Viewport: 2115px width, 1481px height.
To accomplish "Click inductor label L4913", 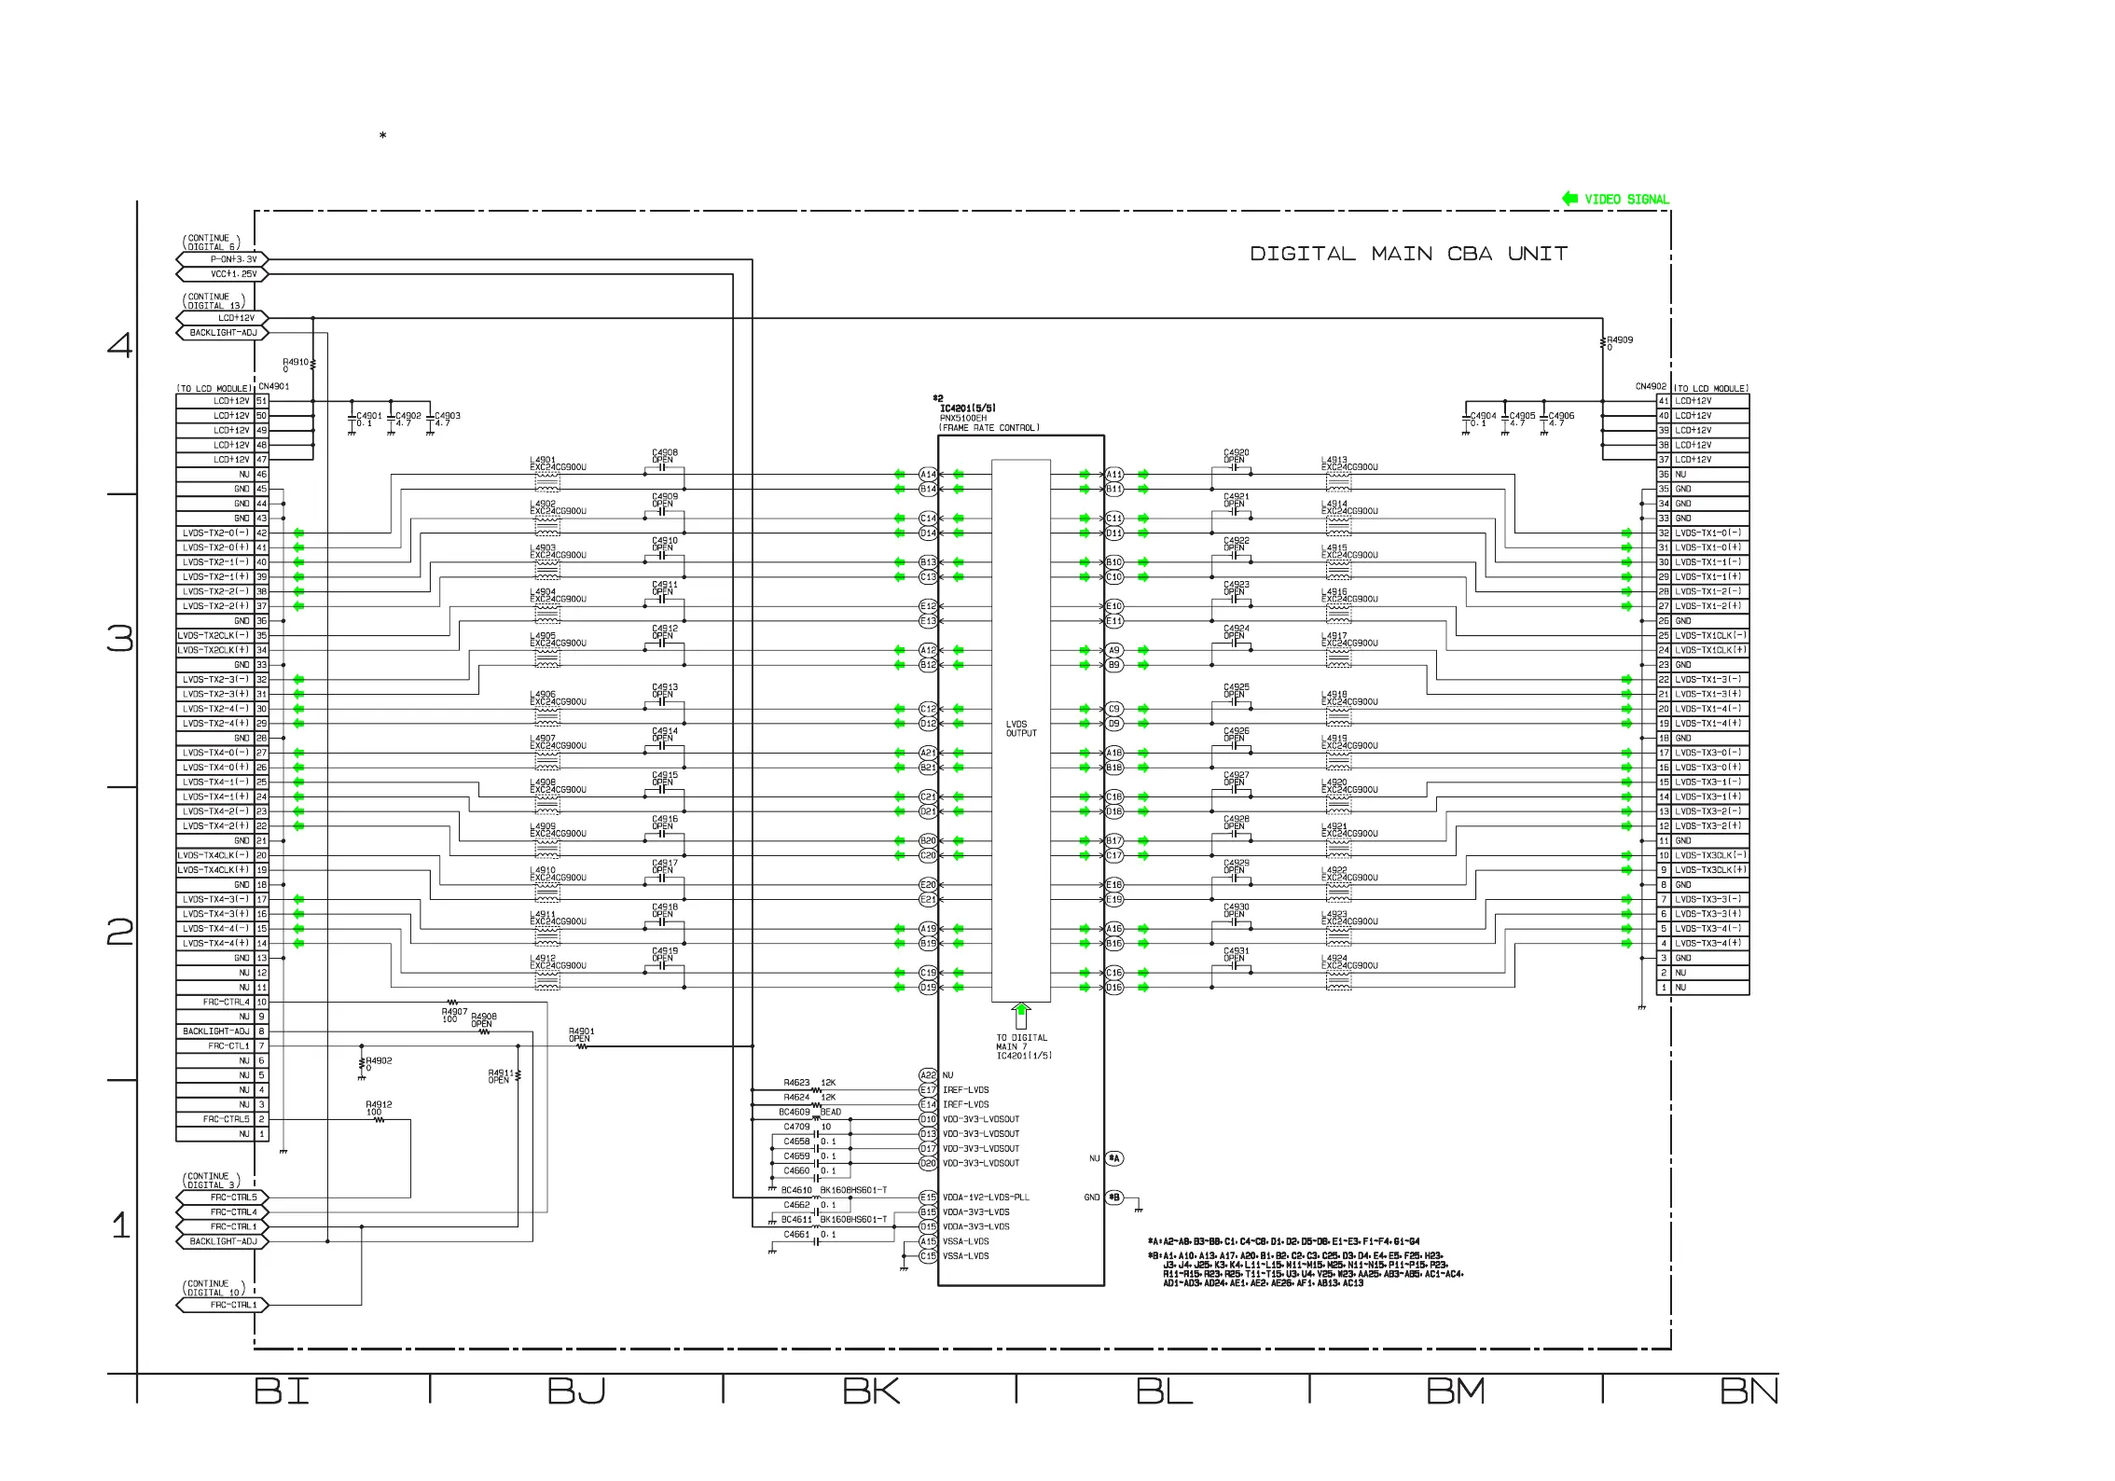I will [1334, 460].
